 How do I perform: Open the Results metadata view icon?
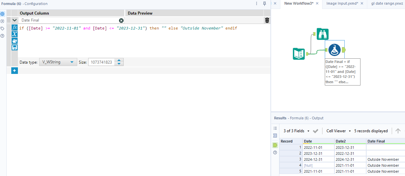pos(275,136)
